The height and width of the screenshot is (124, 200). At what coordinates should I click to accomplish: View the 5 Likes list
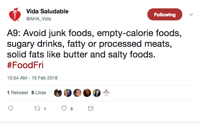point(39,93)
